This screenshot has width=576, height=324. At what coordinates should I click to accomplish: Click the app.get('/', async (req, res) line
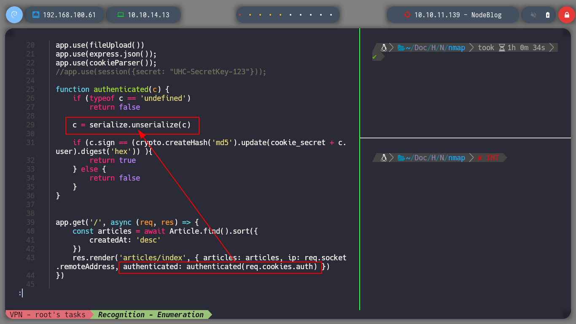127,222
